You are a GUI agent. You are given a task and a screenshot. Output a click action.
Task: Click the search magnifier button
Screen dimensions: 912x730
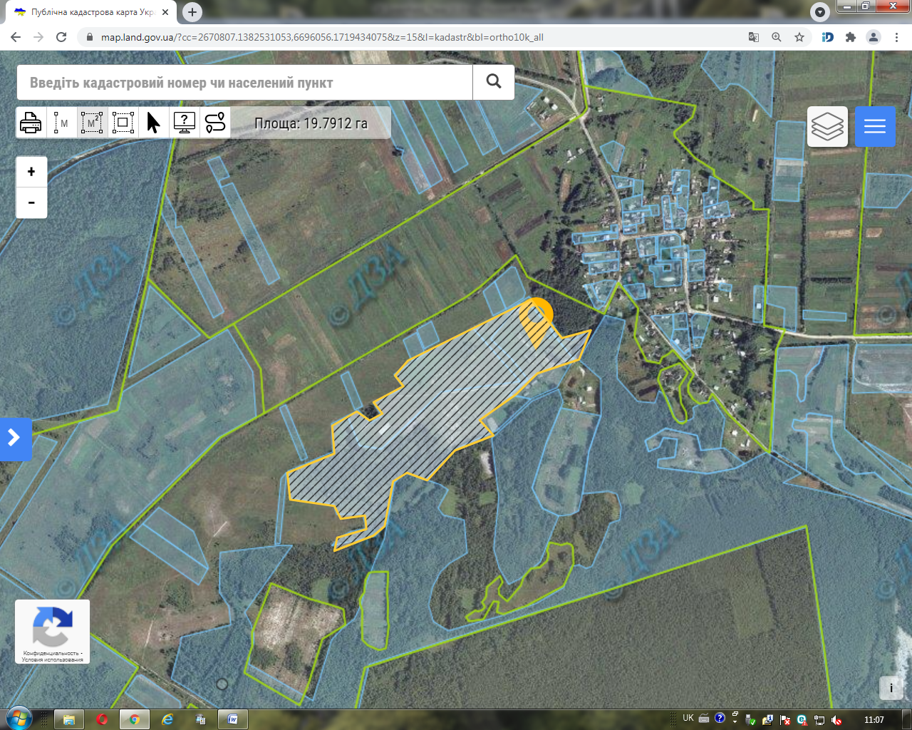point(494,82)
